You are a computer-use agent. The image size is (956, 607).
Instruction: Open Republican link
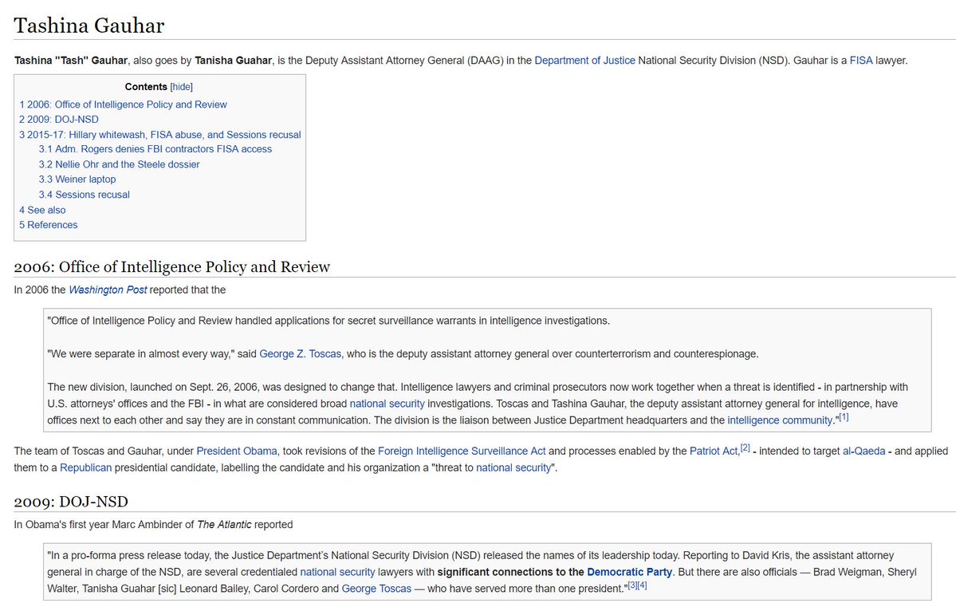(x=86, y=468)
